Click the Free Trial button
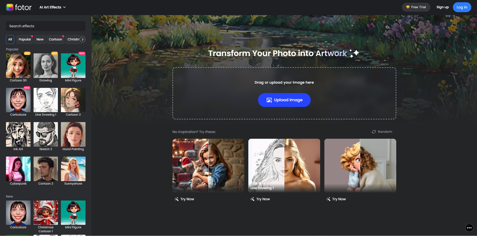 tap(416, 7)
